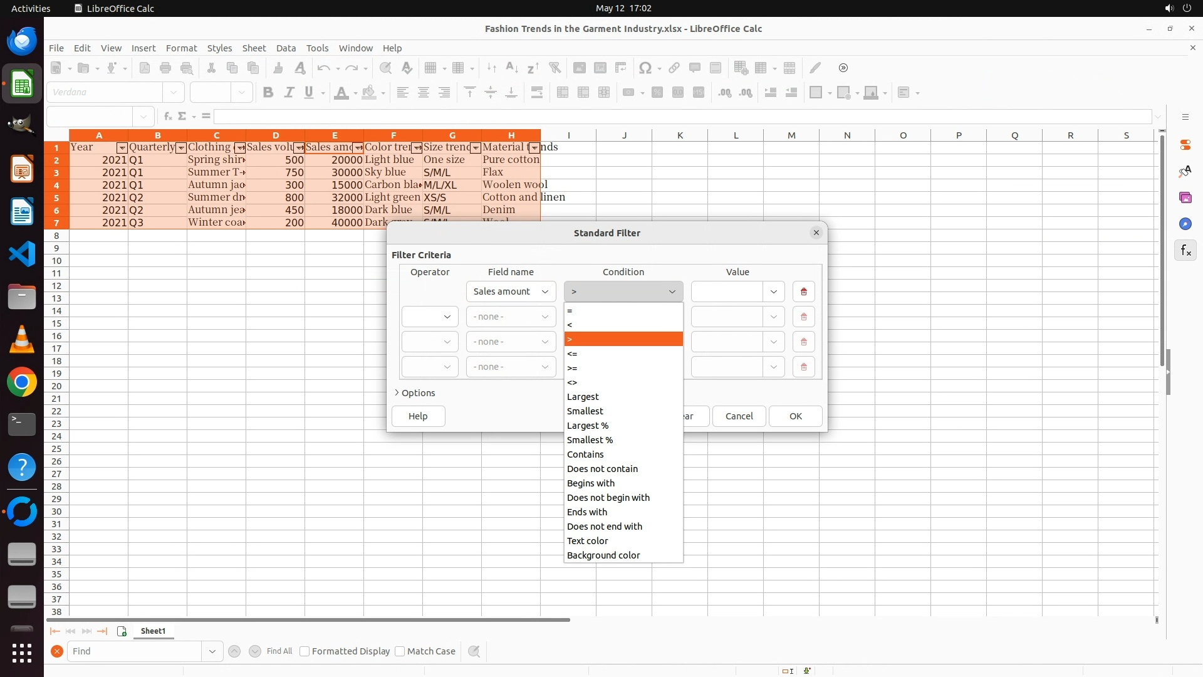This screenshot has height=677, width=1203.
Task: Toggle the Year column autofilter button
Action: click(x=122, y=148)
